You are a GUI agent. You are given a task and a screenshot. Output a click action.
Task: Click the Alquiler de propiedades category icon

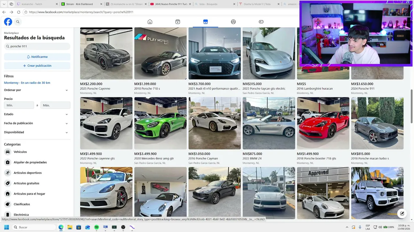click(x=7, y=162)
